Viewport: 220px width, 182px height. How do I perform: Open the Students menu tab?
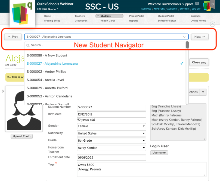click(109, 16)
